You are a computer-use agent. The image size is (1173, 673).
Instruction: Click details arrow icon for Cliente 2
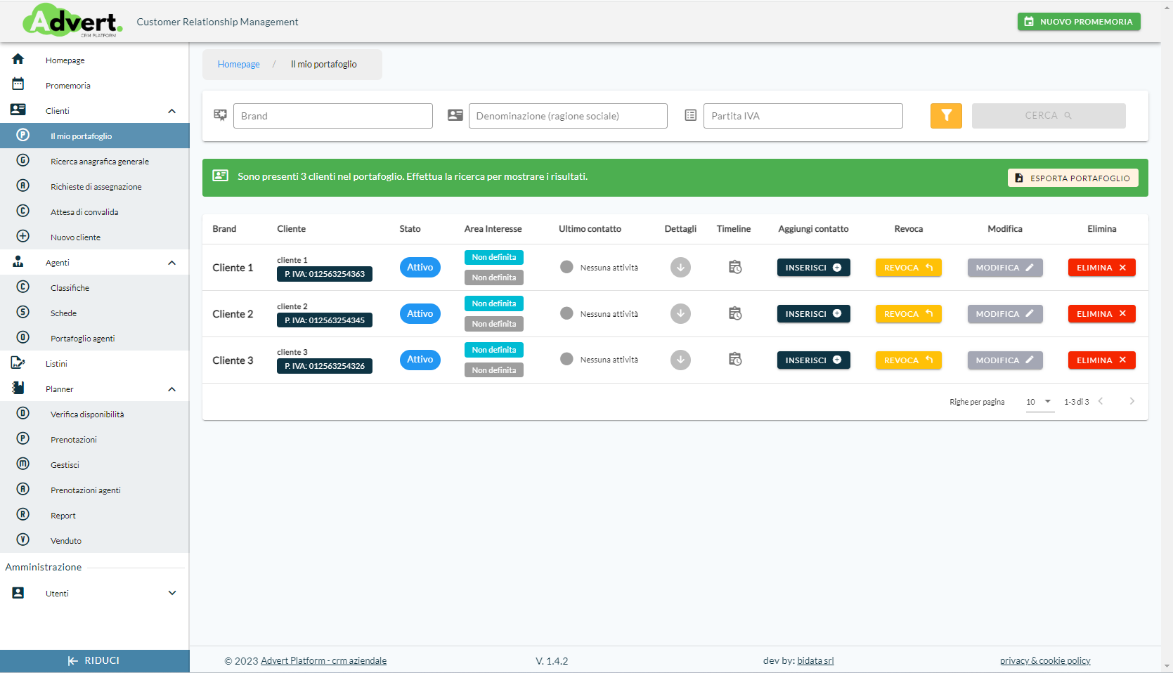pos(680,313)
